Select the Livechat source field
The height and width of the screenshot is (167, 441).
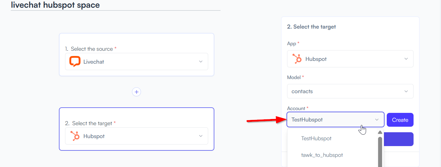pos(136,62)
